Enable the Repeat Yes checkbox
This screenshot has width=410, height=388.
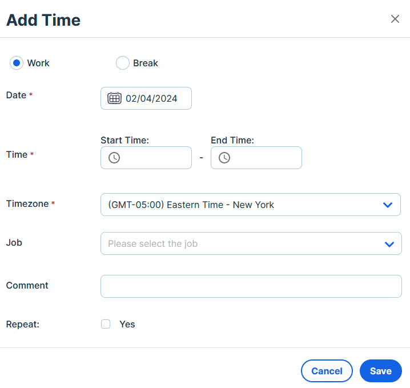tap(106, 324)
